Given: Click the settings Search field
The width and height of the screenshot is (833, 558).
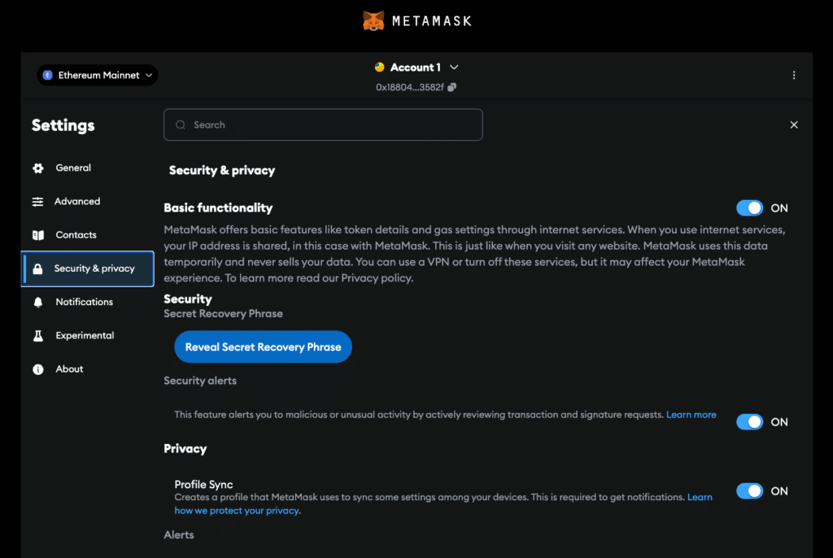Looking at the screenshot, I should point(323,125).
